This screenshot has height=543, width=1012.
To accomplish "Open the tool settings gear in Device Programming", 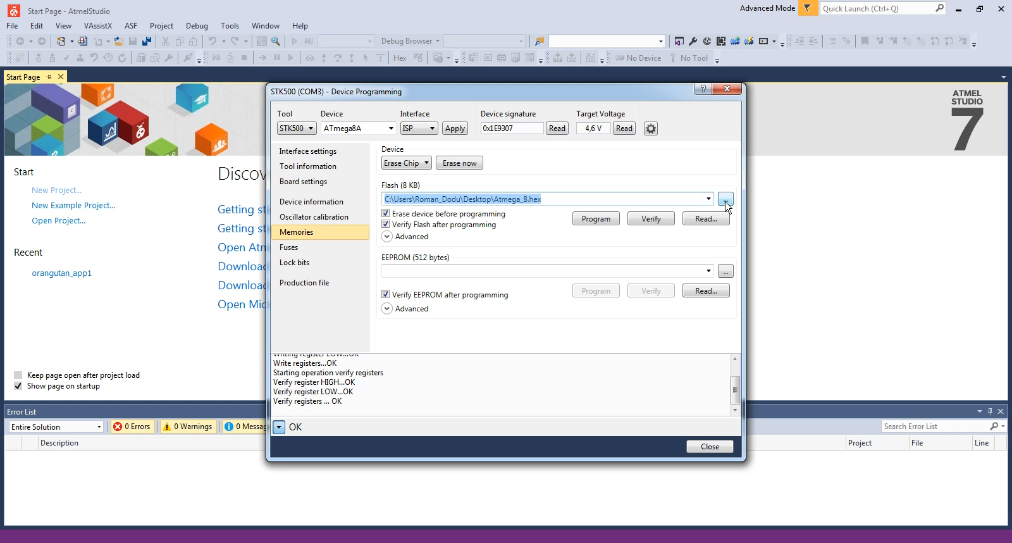I will tap(651, 128).
